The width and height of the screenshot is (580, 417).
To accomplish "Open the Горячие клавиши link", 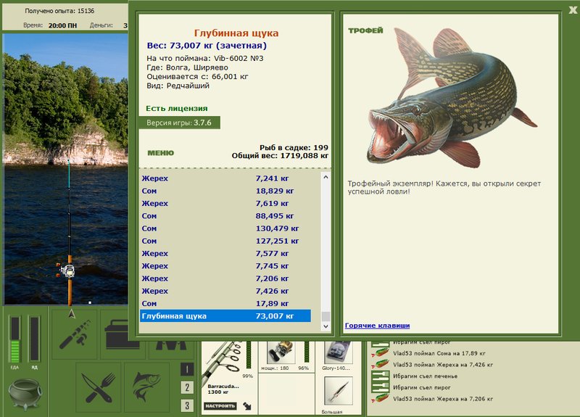I will (377, 326).
